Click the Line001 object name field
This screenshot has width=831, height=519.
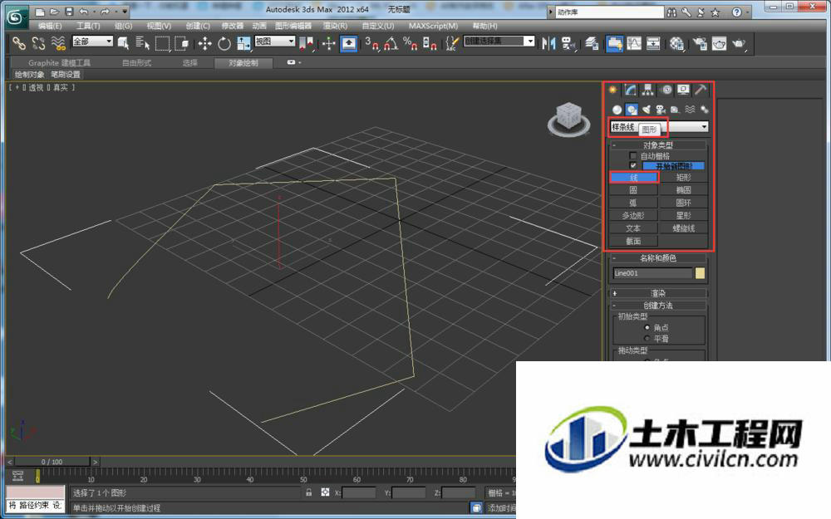[x=652, y=272]
